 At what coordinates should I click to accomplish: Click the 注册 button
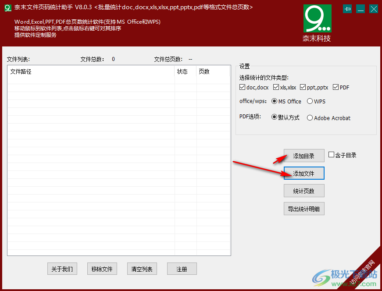coord(182,269)
